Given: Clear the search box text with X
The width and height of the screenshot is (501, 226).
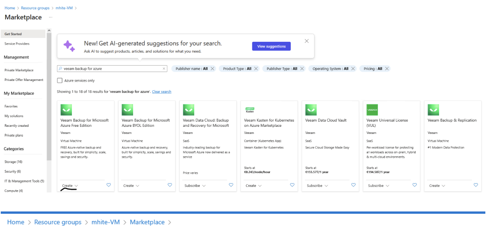Looking at the screenshot, I should coord(164,69).
